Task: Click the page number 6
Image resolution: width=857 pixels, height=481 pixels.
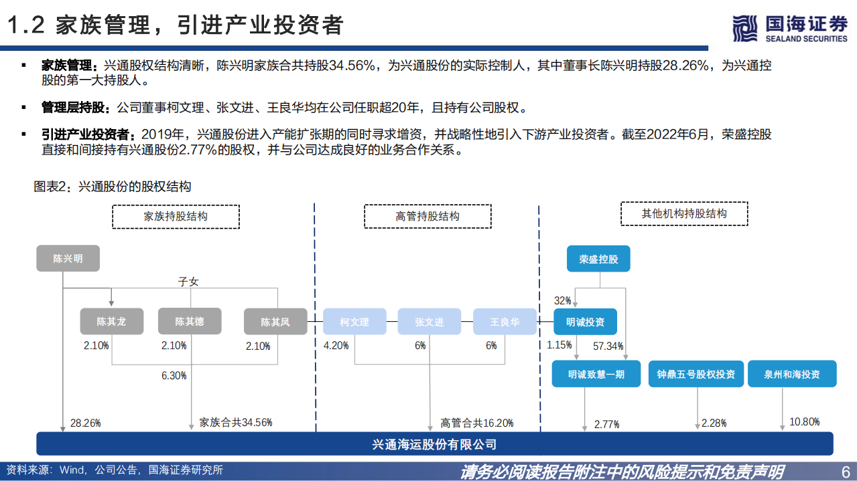Action: 845,472
